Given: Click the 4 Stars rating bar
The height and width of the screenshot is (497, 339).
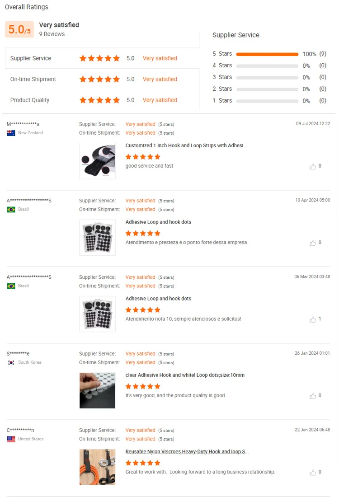Looking at the screenshot, I should click(x=267, y=66).
